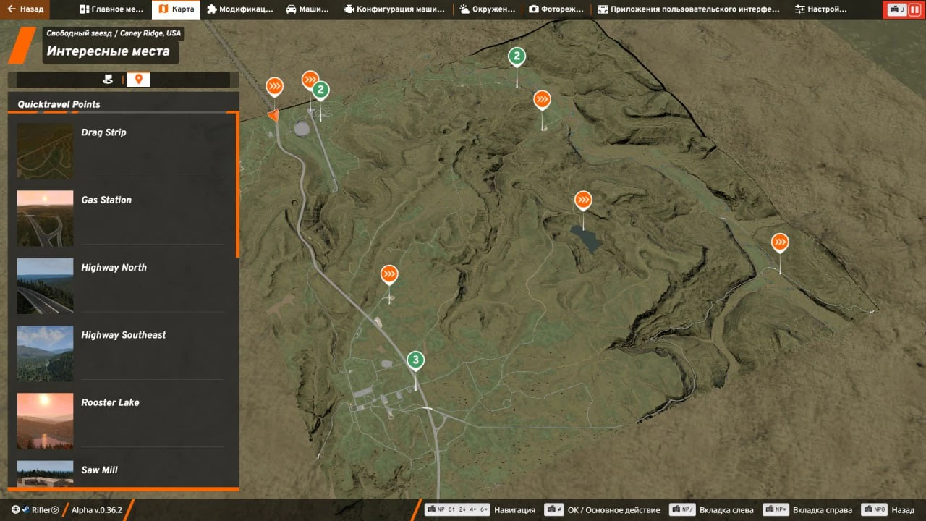Open the Настройки settings tab
The image size is (926, 521).
pyautogui.click(x=820, y=9)
